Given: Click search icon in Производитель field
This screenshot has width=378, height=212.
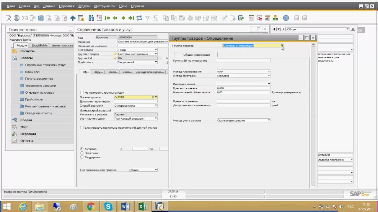Looking at the screenshot, I should (153, 97).
